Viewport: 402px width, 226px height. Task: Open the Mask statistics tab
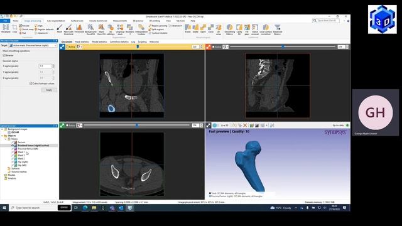click(x=82, y=42)
